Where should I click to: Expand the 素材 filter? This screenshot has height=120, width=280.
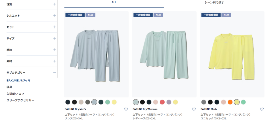(55, 61)
